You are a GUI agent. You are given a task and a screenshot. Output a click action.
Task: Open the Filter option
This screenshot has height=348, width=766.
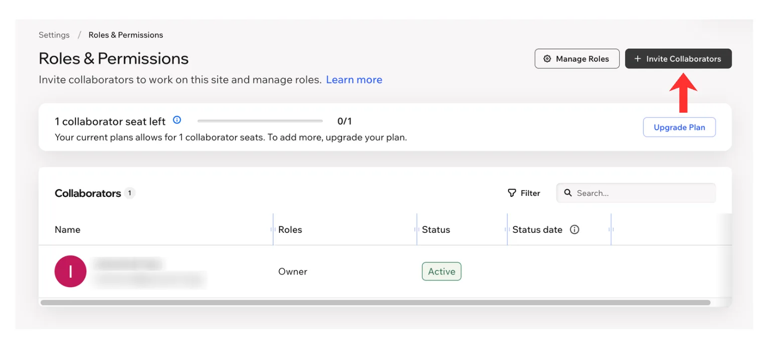point(524,193)
